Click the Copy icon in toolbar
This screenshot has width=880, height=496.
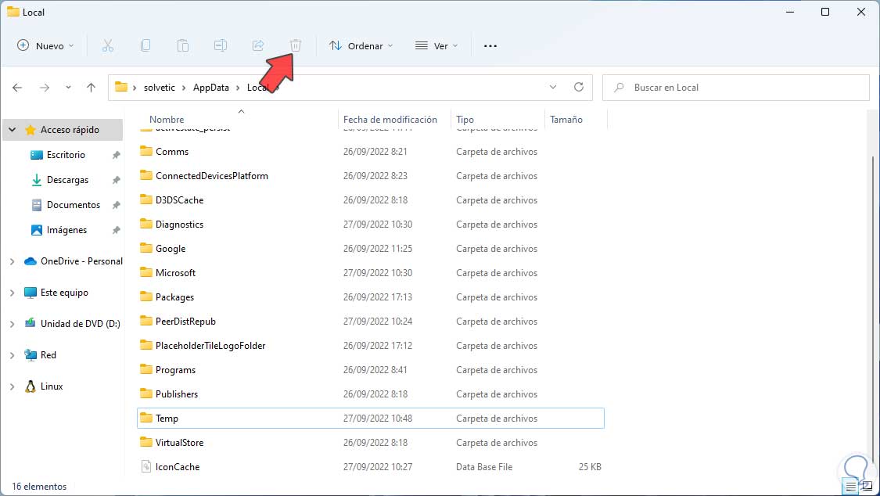coord(145,46)
